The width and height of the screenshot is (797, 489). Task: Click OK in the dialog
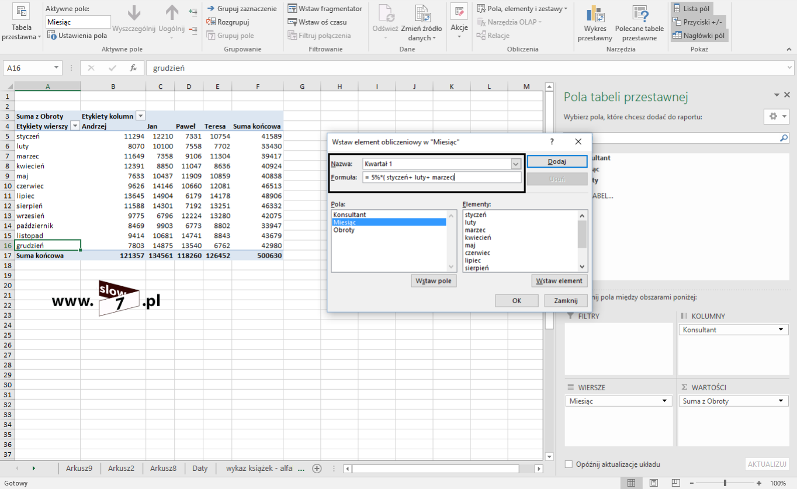click(517, 300)
